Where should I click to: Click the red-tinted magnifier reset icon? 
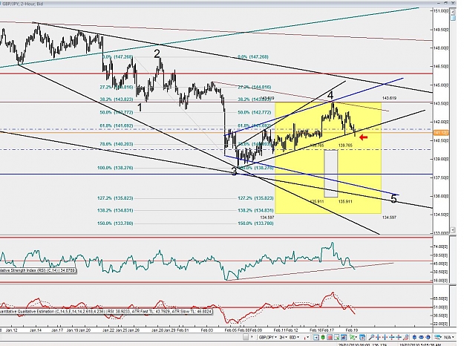tap(405, 337)
